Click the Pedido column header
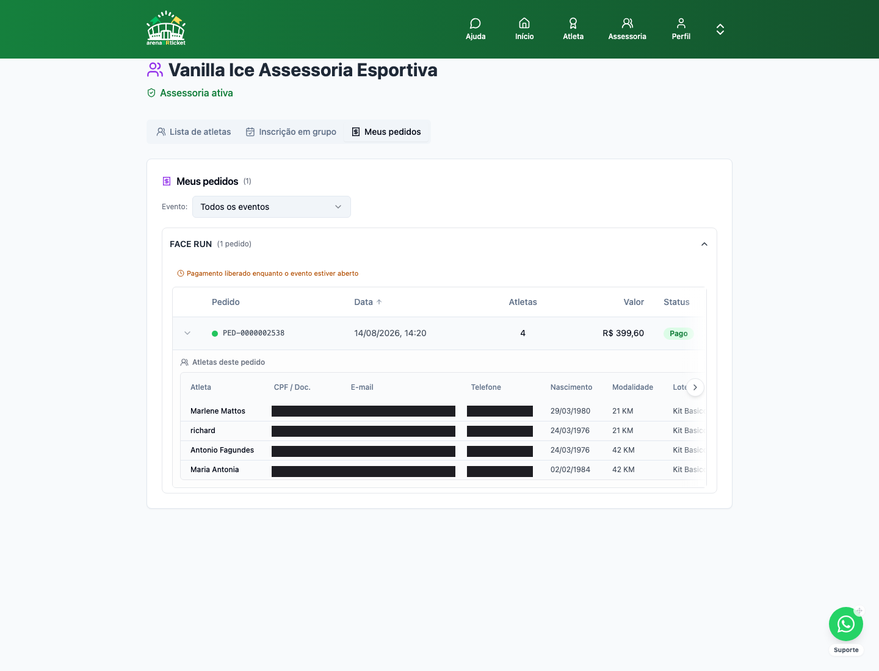The image size is (879, 671). 226,302
